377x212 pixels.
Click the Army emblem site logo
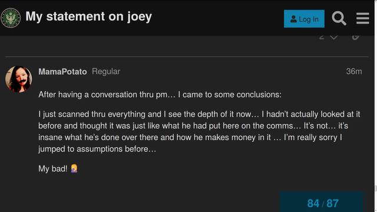pyautogui.click(x=11, y=18)
